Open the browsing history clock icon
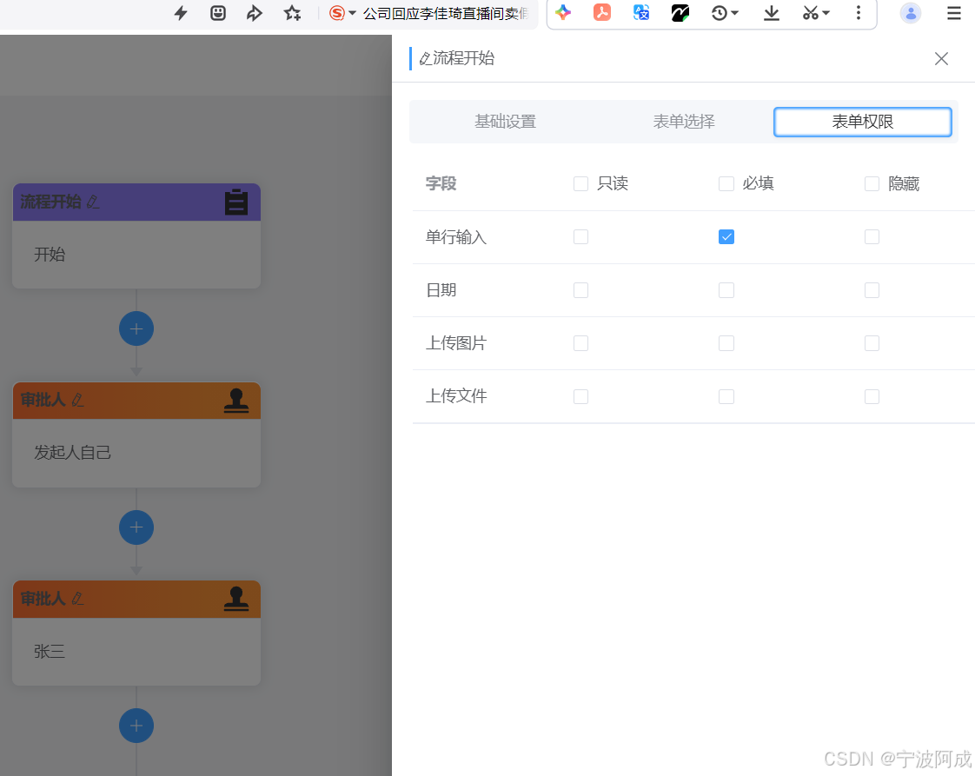The height and width of the screenshot is (776, 975). pyautogui.click(x=719, y=12)
